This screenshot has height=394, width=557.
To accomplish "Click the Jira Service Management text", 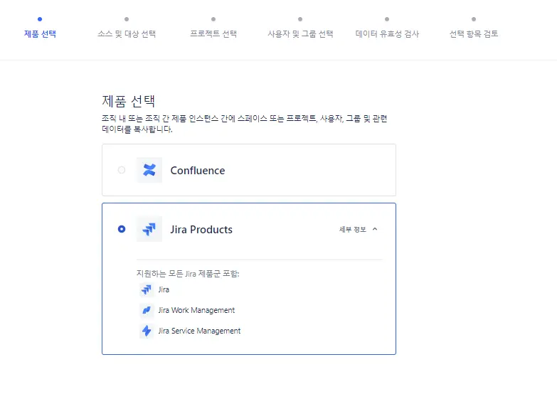I will [x=199, y=331].
